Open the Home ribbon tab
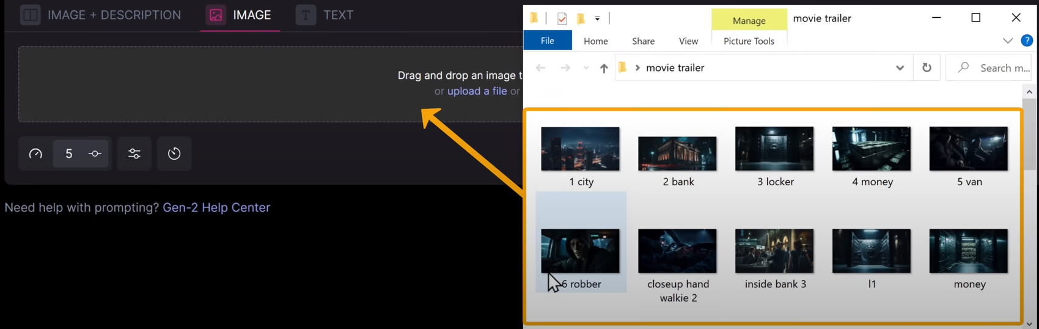Image resolution: width=1039 pixels, height=329 pixels. point(596,41)
